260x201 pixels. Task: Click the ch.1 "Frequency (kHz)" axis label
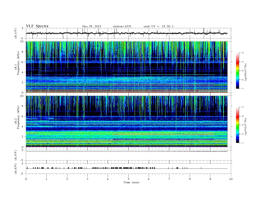pos(18,63)
